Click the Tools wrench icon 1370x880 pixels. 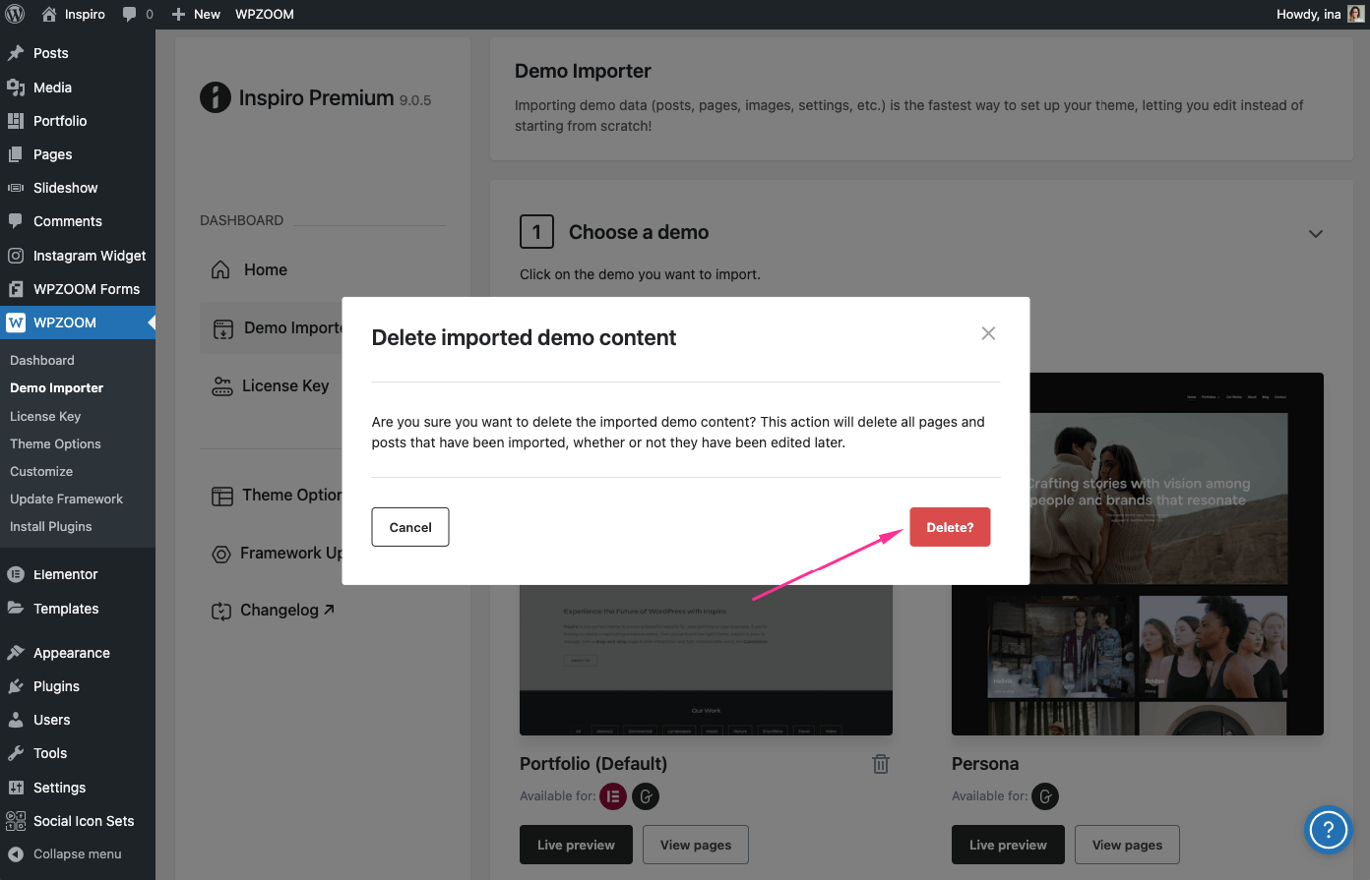click(x=16, y=753)
